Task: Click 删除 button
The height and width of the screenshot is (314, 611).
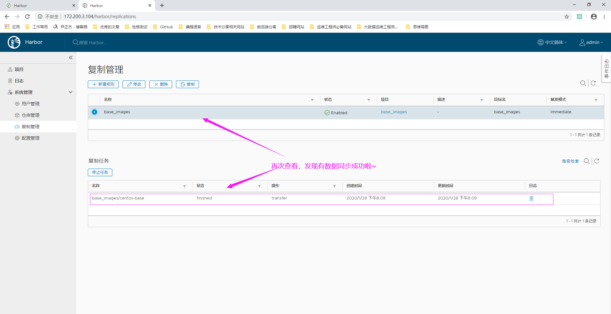Action: 161,84
